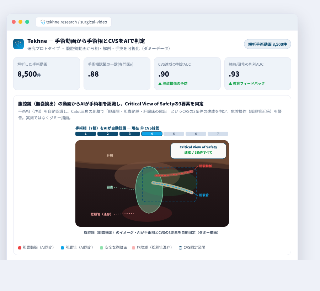The image size is (320, 291).
Task: Select surgical phase 3 segment
Action: point(130,134)
